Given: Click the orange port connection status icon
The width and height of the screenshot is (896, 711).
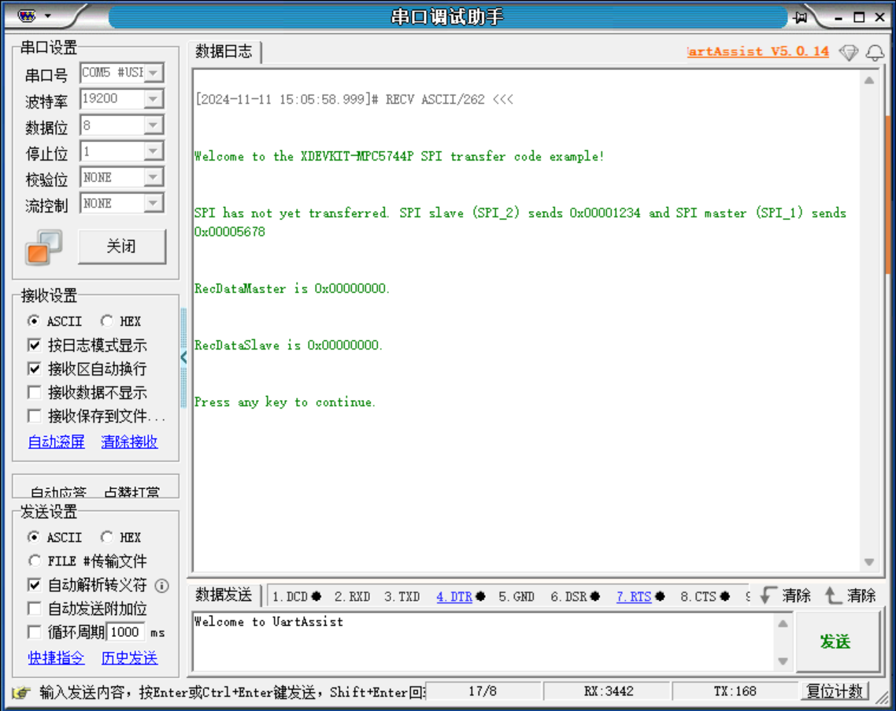Looking at the screenshot, I should click(x=43, y=247).
